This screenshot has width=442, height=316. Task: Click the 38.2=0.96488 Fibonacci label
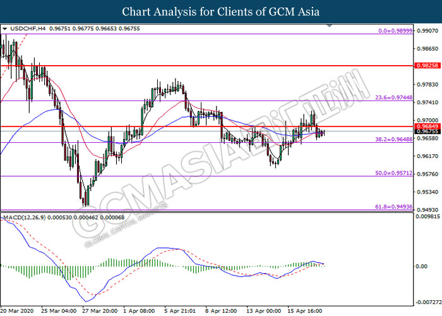click(x=393, y=139)
